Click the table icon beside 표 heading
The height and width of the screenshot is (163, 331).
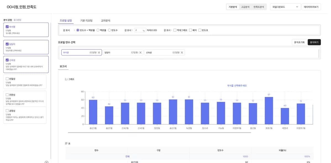[66, 143]
